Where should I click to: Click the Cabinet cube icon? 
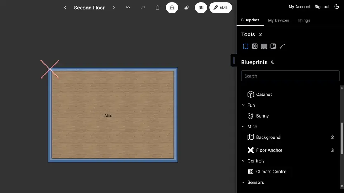250,94
